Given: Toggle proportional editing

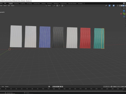Looking at the screenshot, I should click(62, 6).
